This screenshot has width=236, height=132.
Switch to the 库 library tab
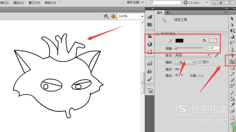pyautogui.click(x=167, y=13)
